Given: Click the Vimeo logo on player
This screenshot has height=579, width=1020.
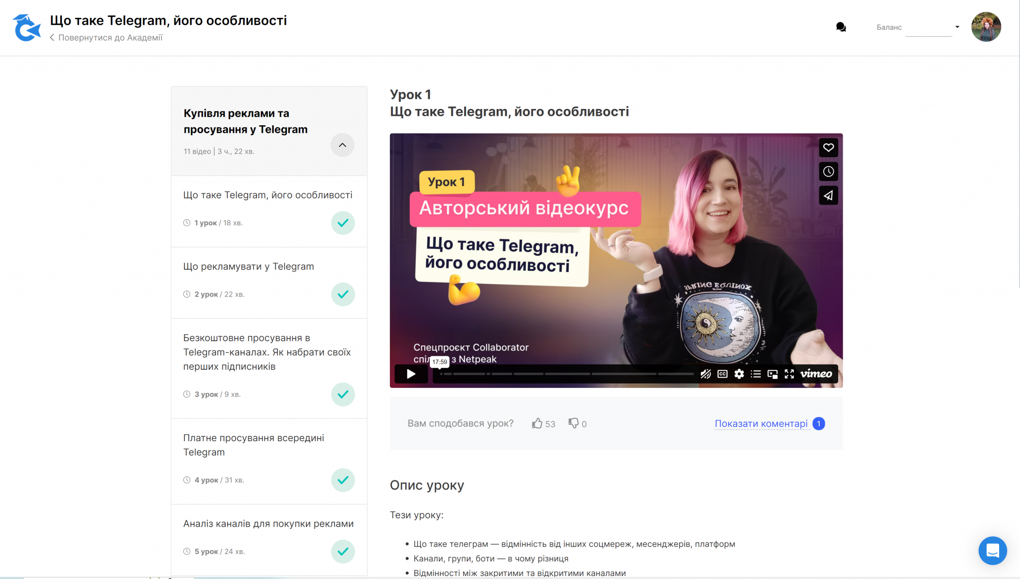Looking at the screenshot, I should pyautogui.click(x=816, y=374).
